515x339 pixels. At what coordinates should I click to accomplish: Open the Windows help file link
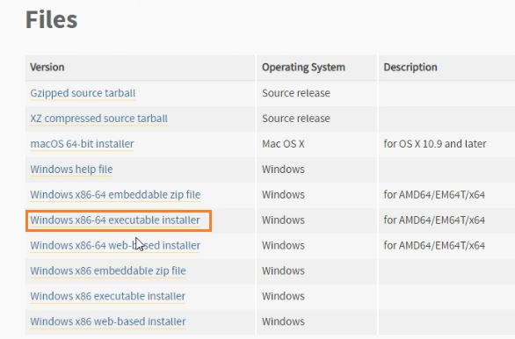click(x=71, y=169)
